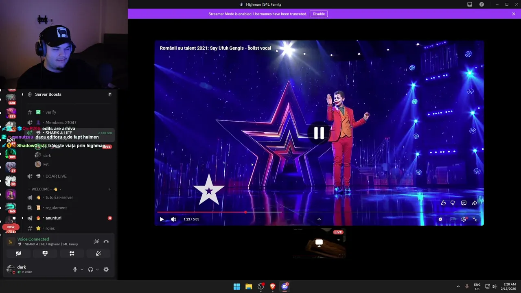The width and height of the screenshot is (521, 293).
Task: Toggle noise suppression icon in voice panel
Action: click(96, 242)
